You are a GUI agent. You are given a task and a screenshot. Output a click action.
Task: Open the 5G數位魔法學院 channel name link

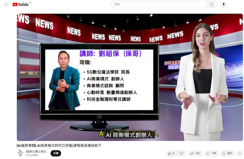pos(36,151)
